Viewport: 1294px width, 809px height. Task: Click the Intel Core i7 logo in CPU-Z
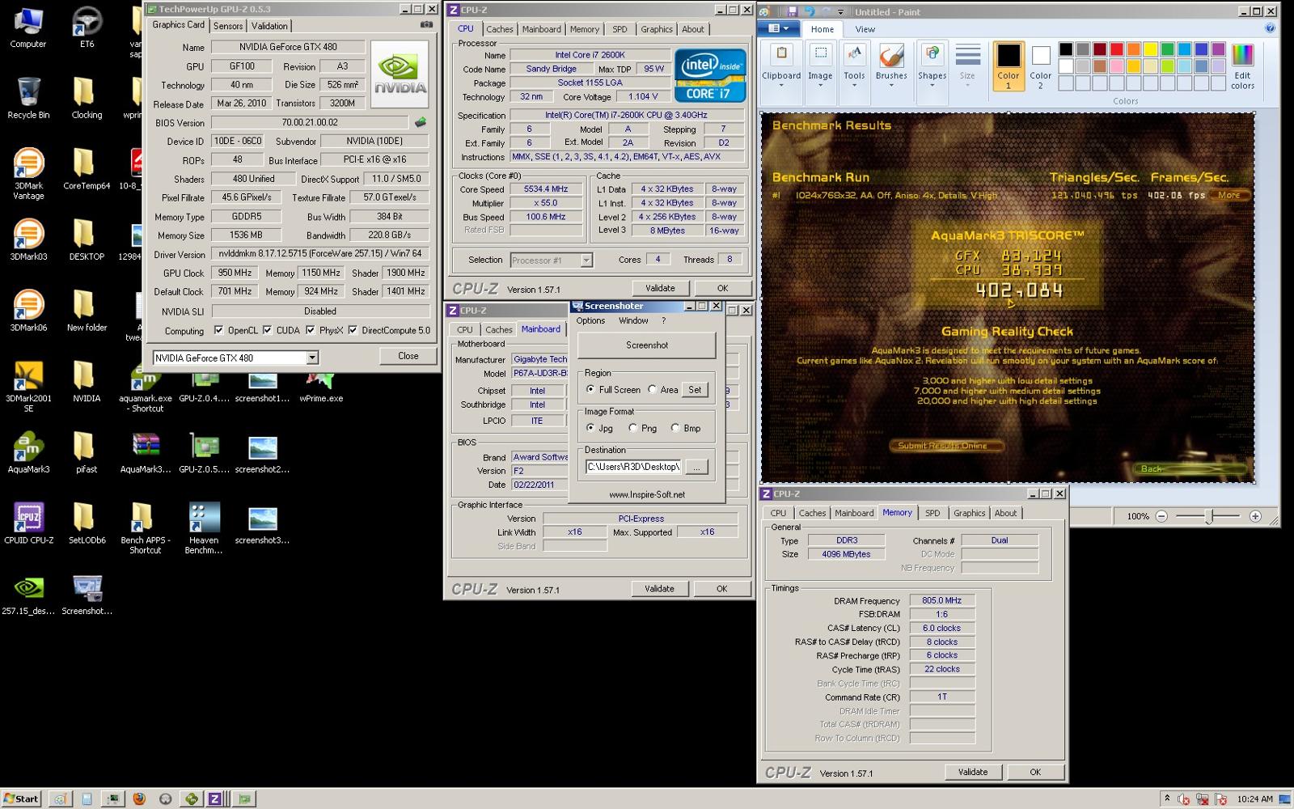click(x=710, y=75)
